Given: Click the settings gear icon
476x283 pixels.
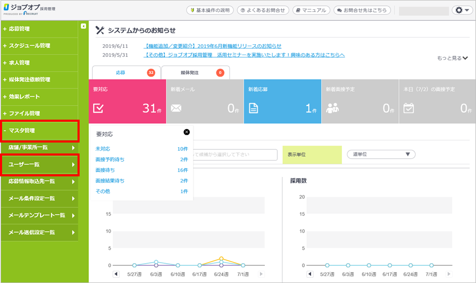Looking at the screenshot, I should pos(460,10).
